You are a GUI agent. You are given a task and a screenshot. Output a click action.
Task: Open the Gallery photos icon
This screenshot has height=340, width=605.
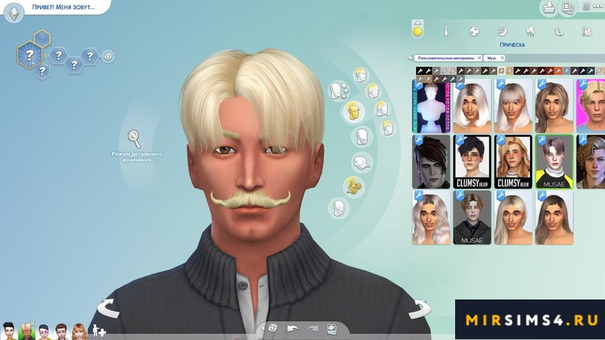click(566, 8)
